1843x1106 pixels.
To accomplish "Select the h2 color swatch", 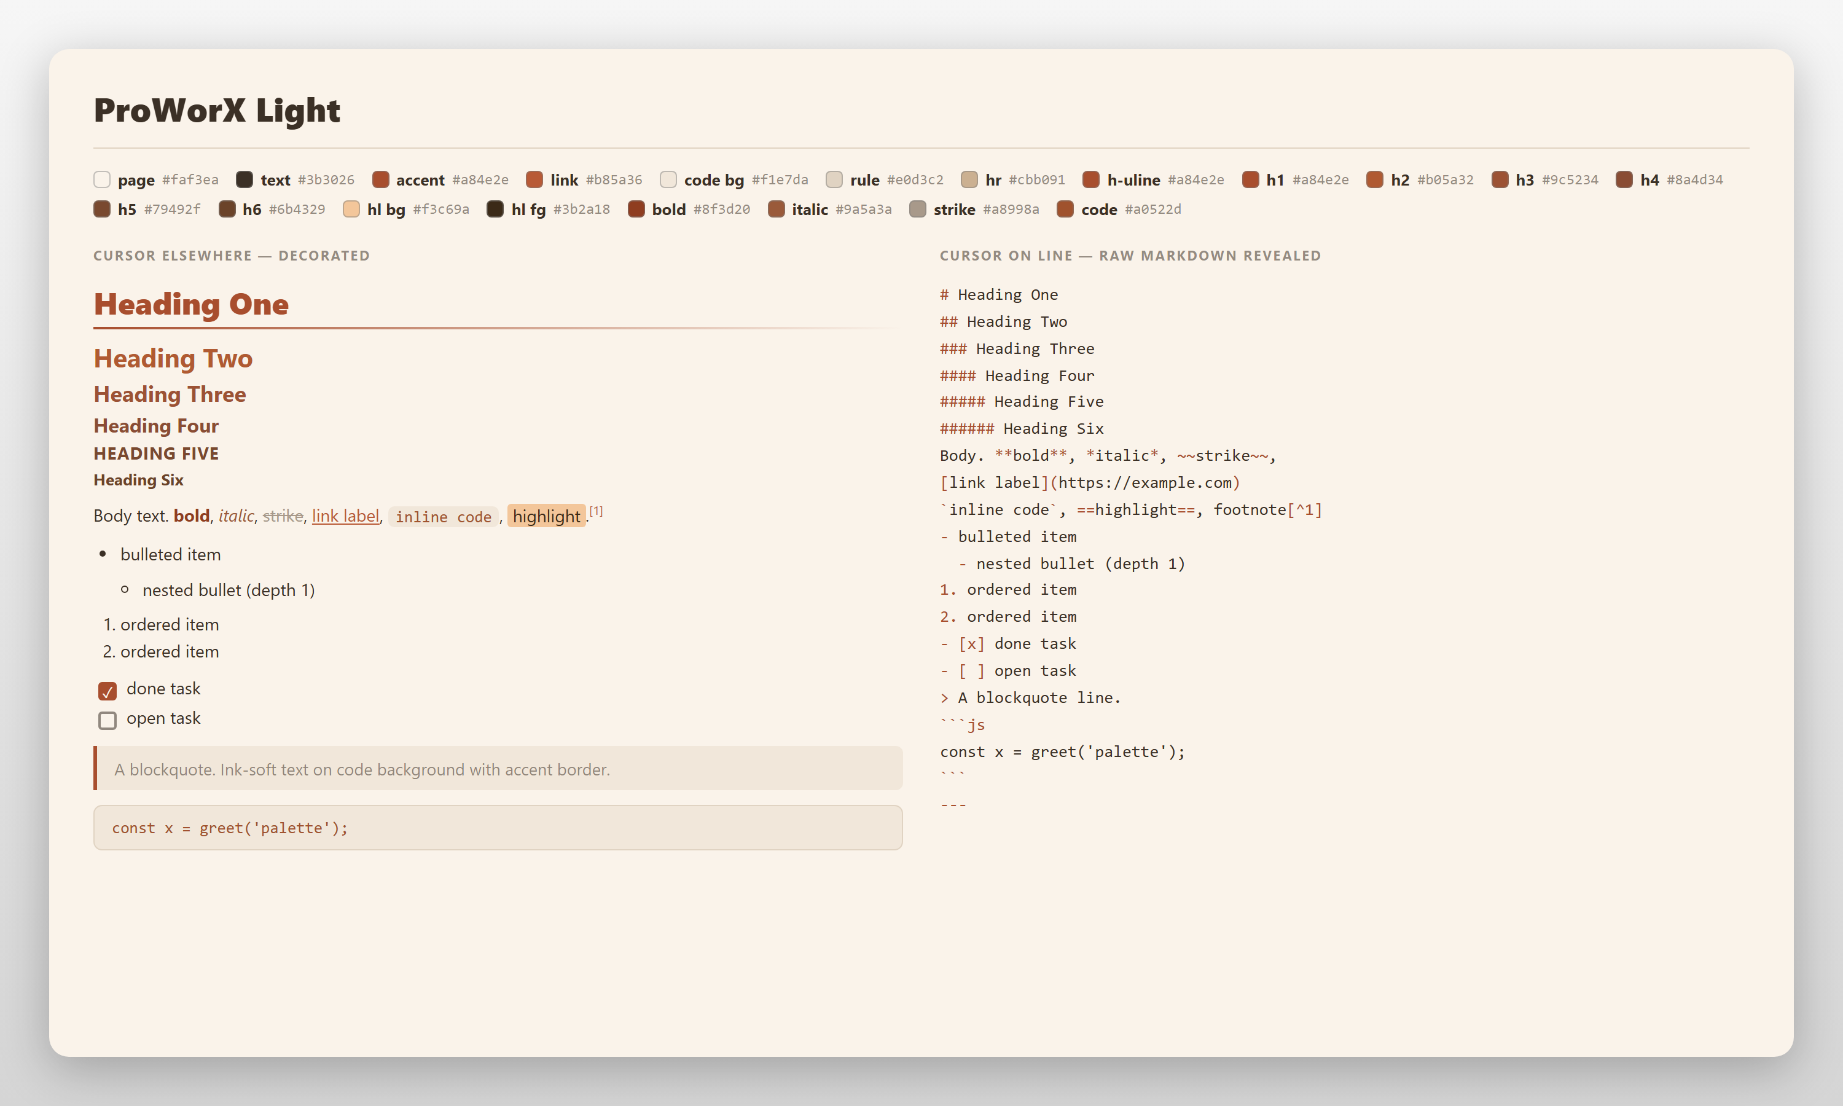I will [1374, 179].
